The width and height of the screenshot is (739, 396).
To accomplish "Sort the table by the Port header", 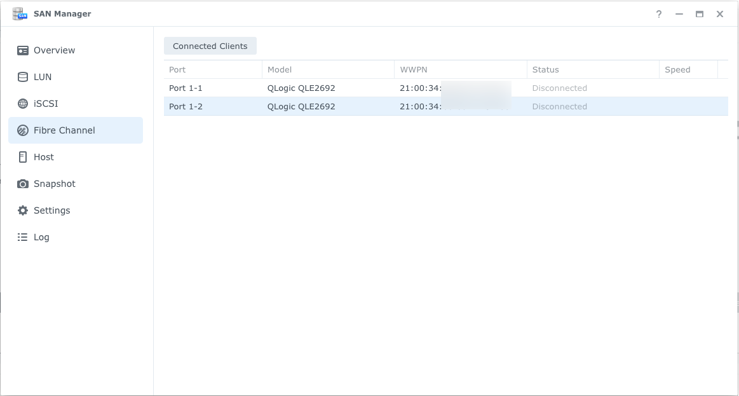I will [177, 69].
